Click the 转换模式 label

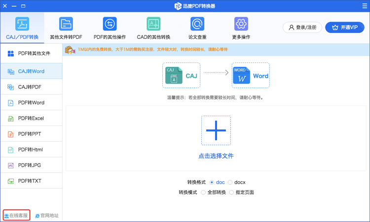pos(188,192)
